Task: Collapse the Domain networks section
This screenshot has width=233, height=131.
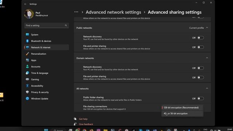Action: [207, 58]
